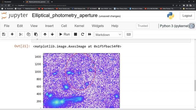The height and width of the screenshot is (110, 196).
Task: Open browser tab search chevron
Action: [180, 2]
